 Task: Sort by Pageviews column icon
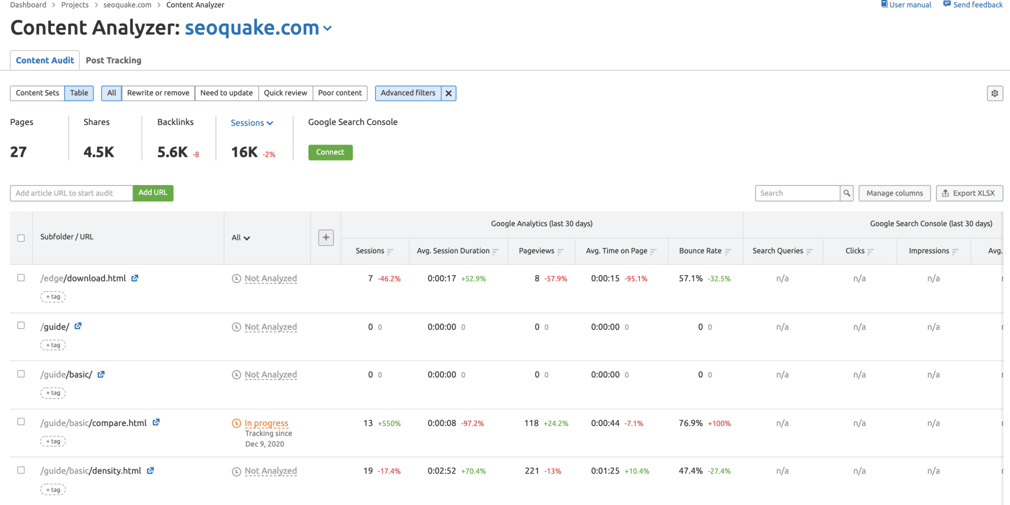[560, 251]
